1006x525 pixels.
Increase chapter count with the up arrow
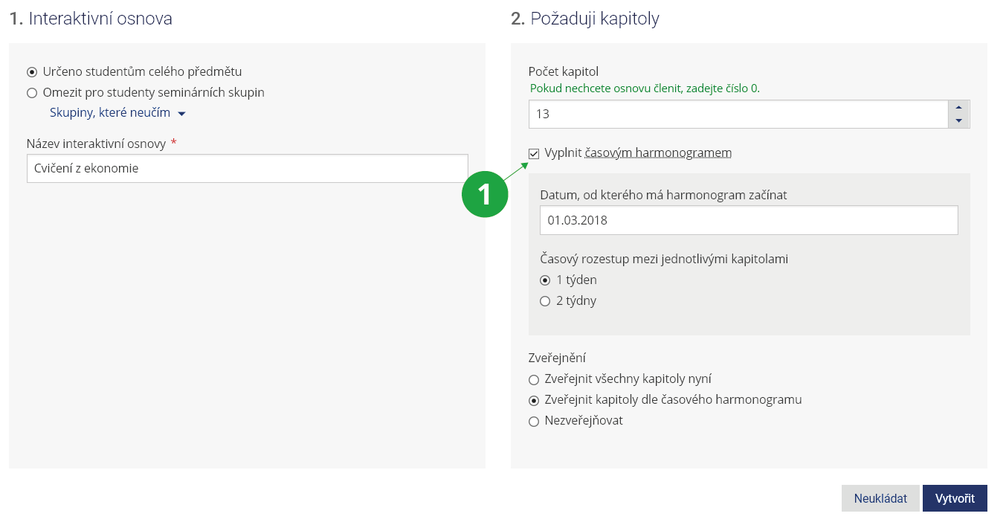click(959, 108)
